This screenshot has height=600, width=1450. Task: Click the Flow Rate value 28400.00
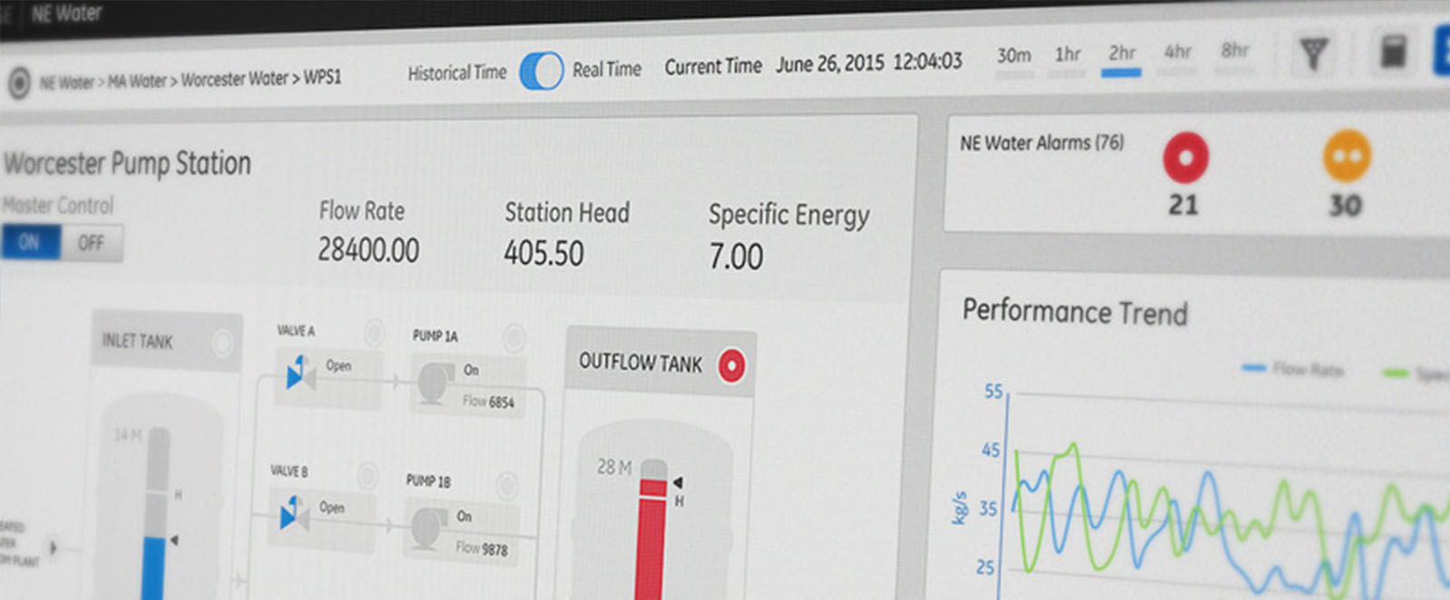368,249
